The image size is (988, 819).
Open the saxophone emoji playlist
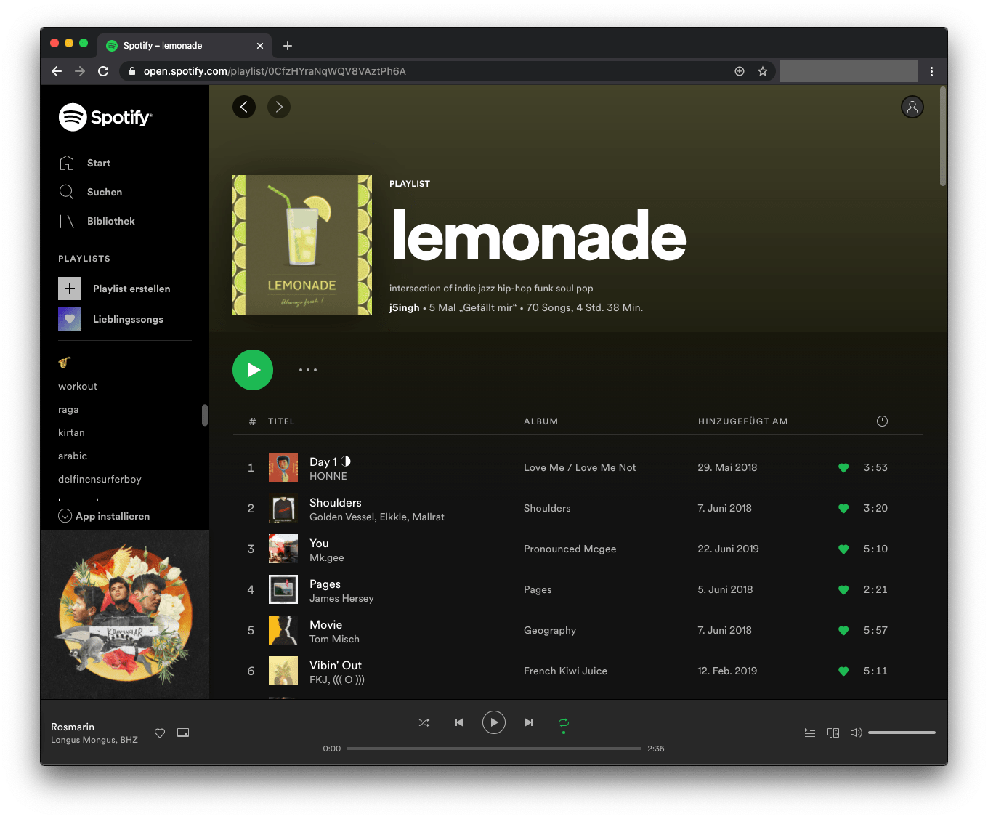click(65, 363)
